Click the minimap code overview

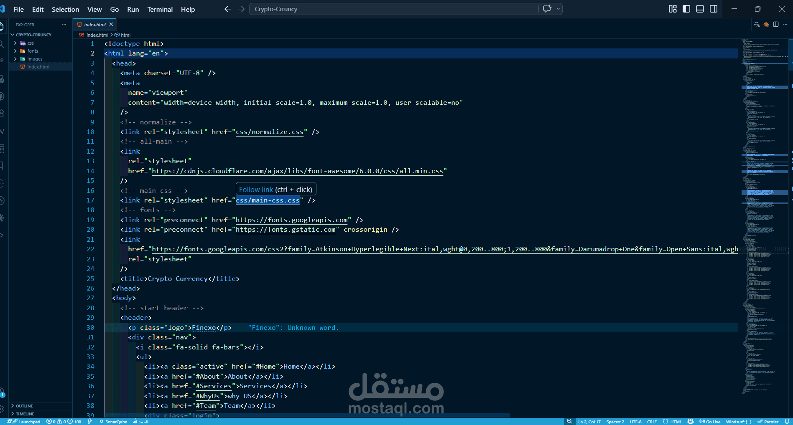[x=764, y=217]
